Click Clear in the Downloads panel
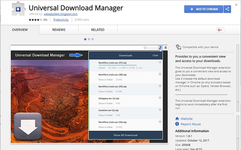This screenshot has width=241, height=150. (155, 55)
